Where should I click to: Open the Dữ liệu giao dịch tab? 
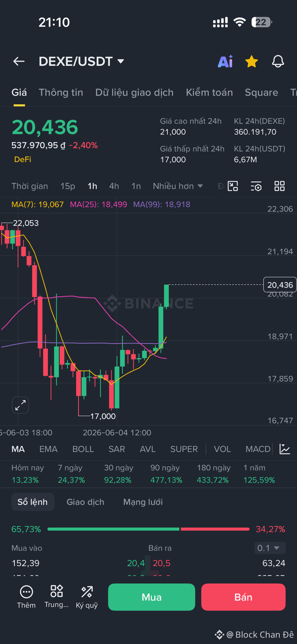(135, 93)
